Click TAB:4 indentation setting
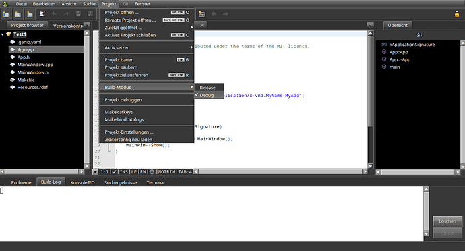Screen dimensions: 465x251 click(185, 171)
